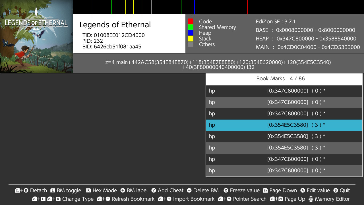Viewport: 364px width, 205px height.
Task: Click the red Code color swatch
Action: [191, 21]
